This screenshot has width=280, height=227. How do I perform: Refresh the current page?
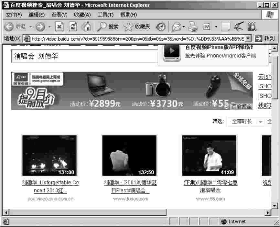73,27
